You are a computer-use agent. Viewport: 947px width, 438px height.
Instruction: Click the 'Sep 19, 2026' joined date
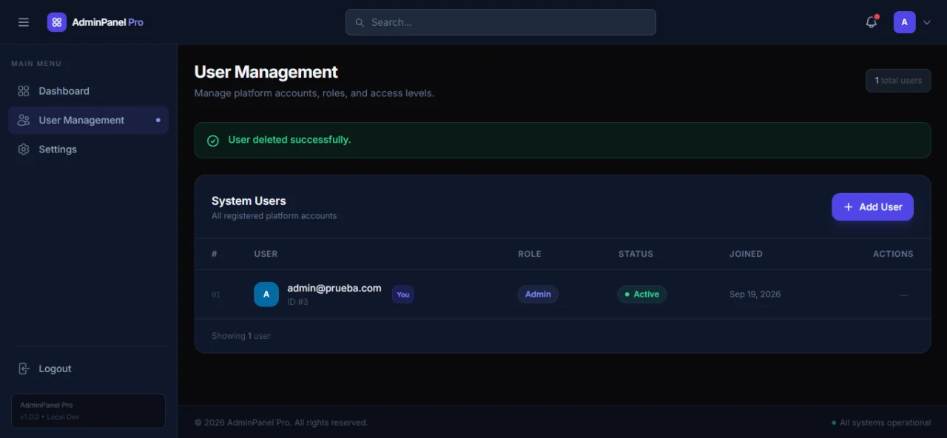(x=755, y=294)
